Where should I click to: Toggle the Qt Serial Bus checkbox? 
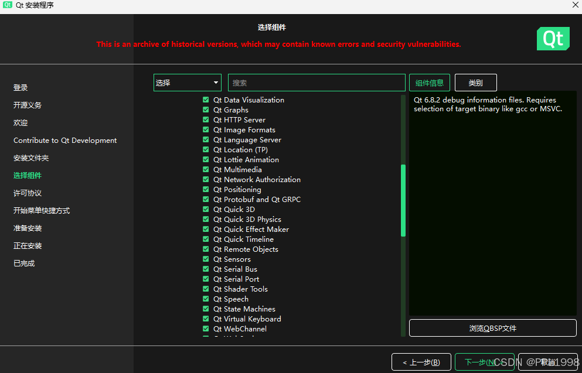tap(206, 269)
